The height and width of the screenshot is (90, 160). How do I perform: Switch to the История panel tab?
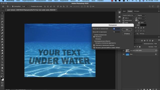click(x=137, y=11)
